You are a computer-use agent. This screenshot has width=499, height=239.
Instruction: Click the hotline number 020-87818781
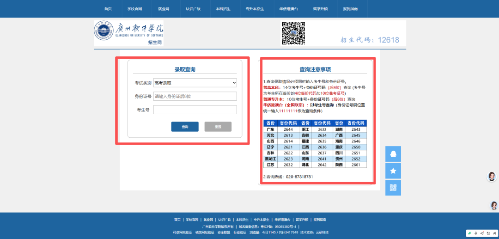pyautogui.click(x=299, y=176)
